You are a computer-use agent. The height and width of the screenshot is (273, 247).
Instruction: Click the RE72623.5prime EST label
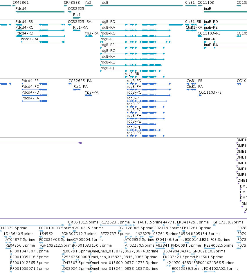click(x=115, y=222)
